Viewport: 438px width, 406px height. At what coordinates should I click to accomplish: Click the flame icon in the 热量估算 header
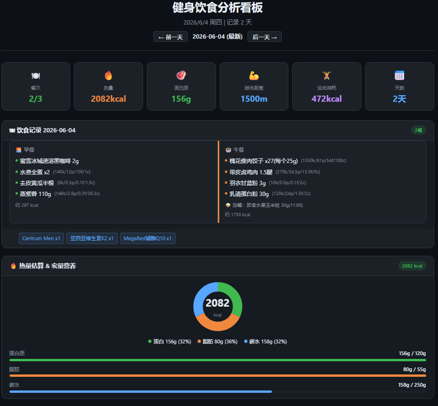click(x=13, y=266)
